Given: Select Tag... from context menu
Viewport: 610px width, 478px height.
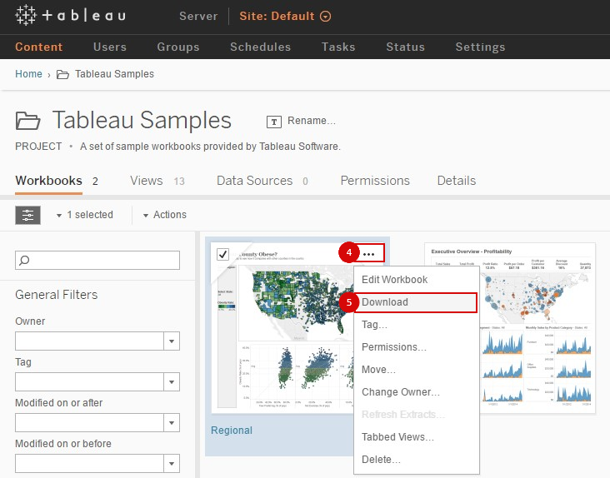Looking at the screenshot, I should click(x=417, y=325).
